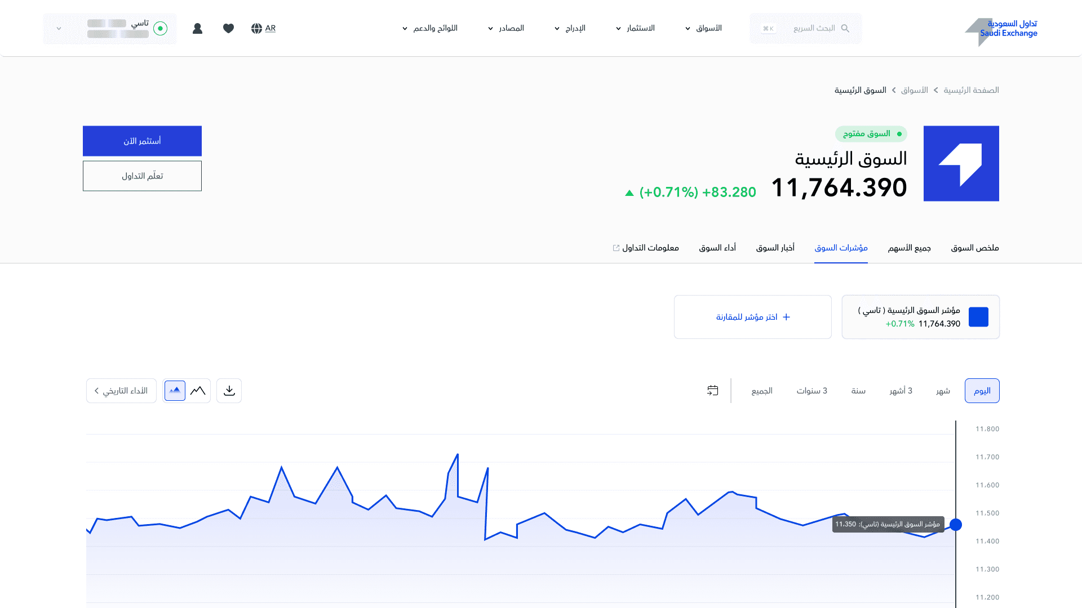This screenshot has height=608, width=1082.
Task: Expand the الاستثمار navigation menu
Action: [635, 28]
